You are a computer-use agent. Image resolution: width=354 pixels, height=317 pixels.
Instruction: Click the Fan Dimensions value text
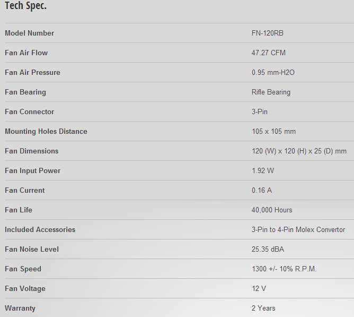coord(299,151)
